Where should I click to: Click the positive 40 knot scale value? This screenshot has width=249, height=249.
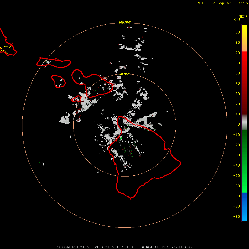coord(238,83)
